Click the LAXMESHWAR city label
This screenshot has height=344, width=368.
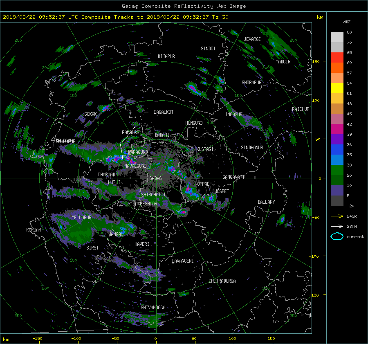click(145, 204)
